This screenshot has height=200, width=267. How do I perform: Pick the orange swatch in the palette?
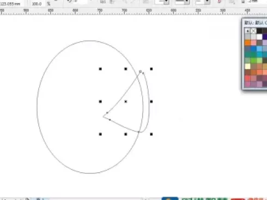pos(247,43)
